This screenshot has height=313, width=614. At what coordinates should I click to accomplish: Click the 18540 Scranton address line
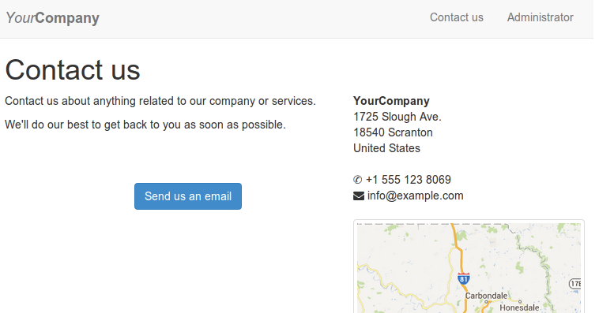(x=393, y=132)
